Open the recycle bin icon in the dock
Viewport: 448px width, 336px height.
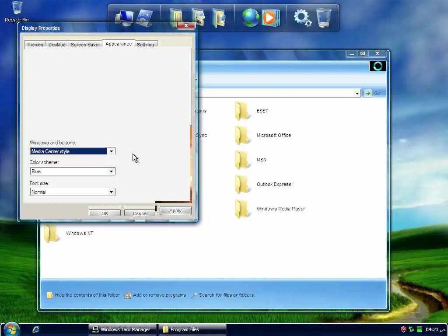click(324, 17)
